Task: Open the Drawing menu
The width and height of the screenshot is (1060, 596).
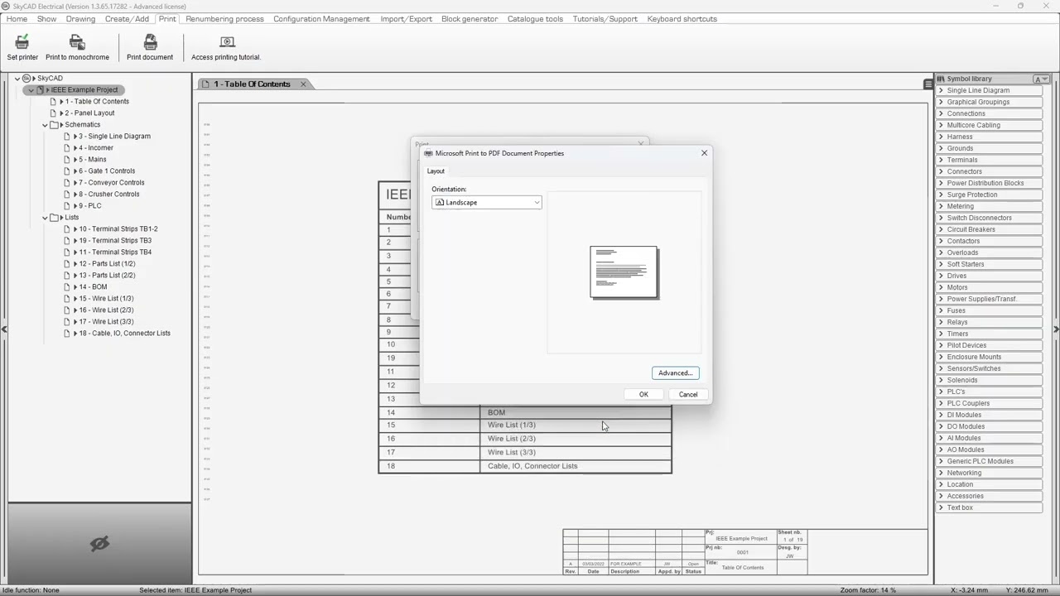Action: (80, 18)
